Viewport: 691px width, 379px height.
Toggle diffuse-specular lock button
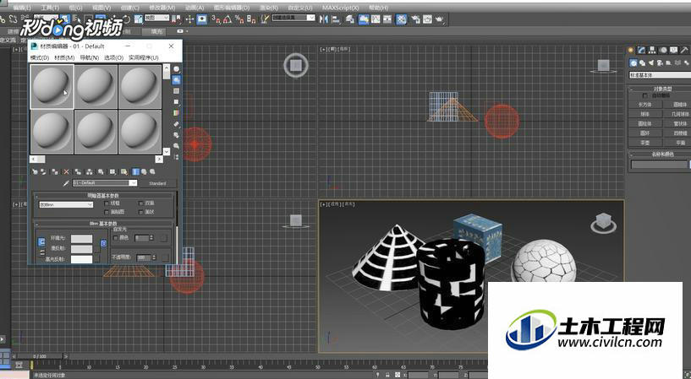click(x=41, y=253)
